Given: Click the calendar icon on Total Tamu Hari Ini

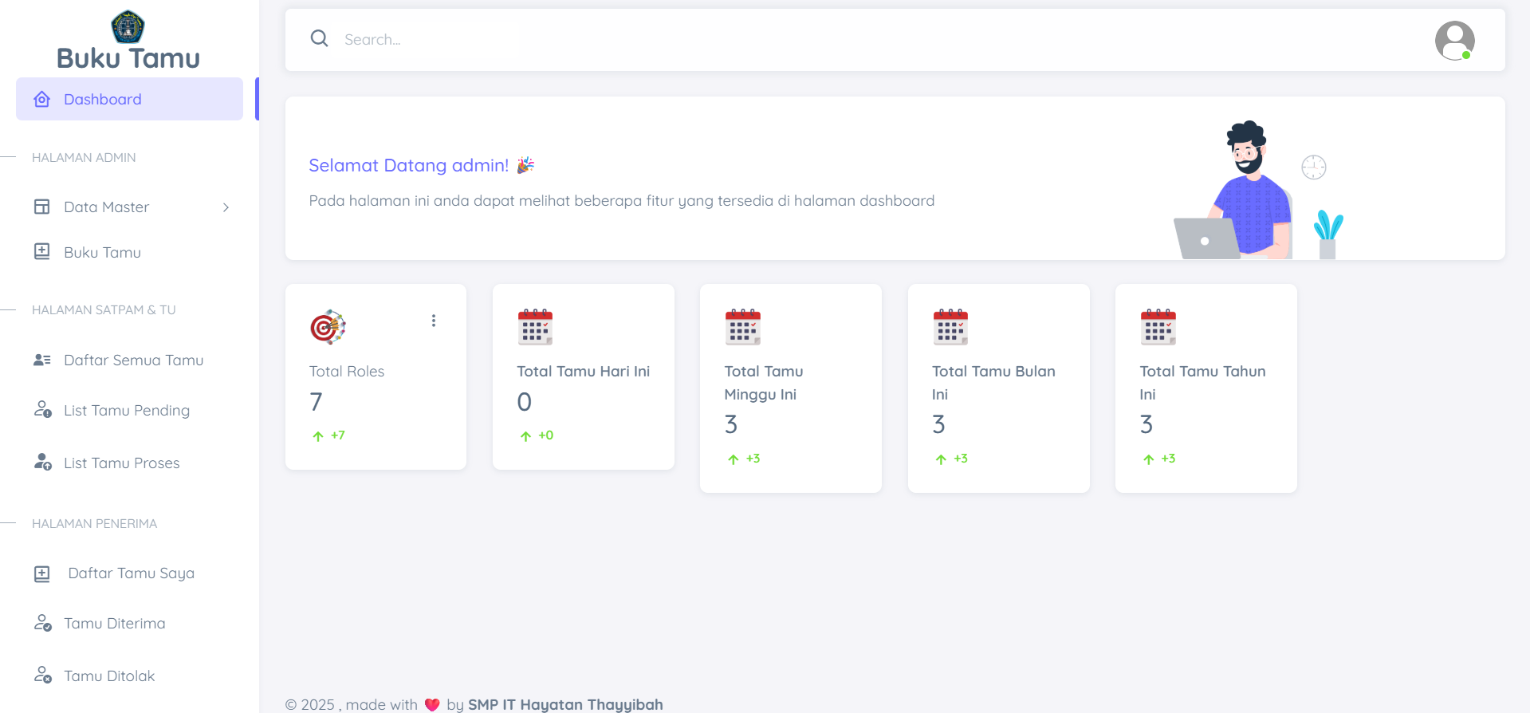Looking at the screenshot, I should (x=535, y=327).
